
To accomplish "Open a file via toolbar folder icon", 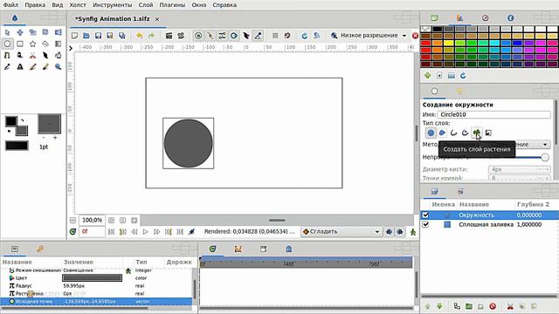I will [x=86, y=36].
